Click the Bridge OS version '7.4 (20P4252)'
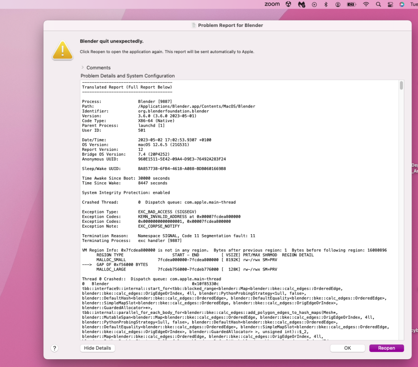The width and height of the screenshot is (418, 367). pyautogui.click(x=154, y=154)
